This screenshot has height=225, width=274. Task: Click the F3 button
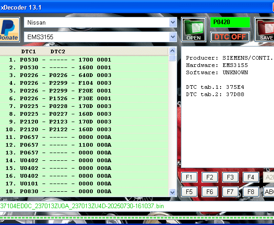(230, 177)
